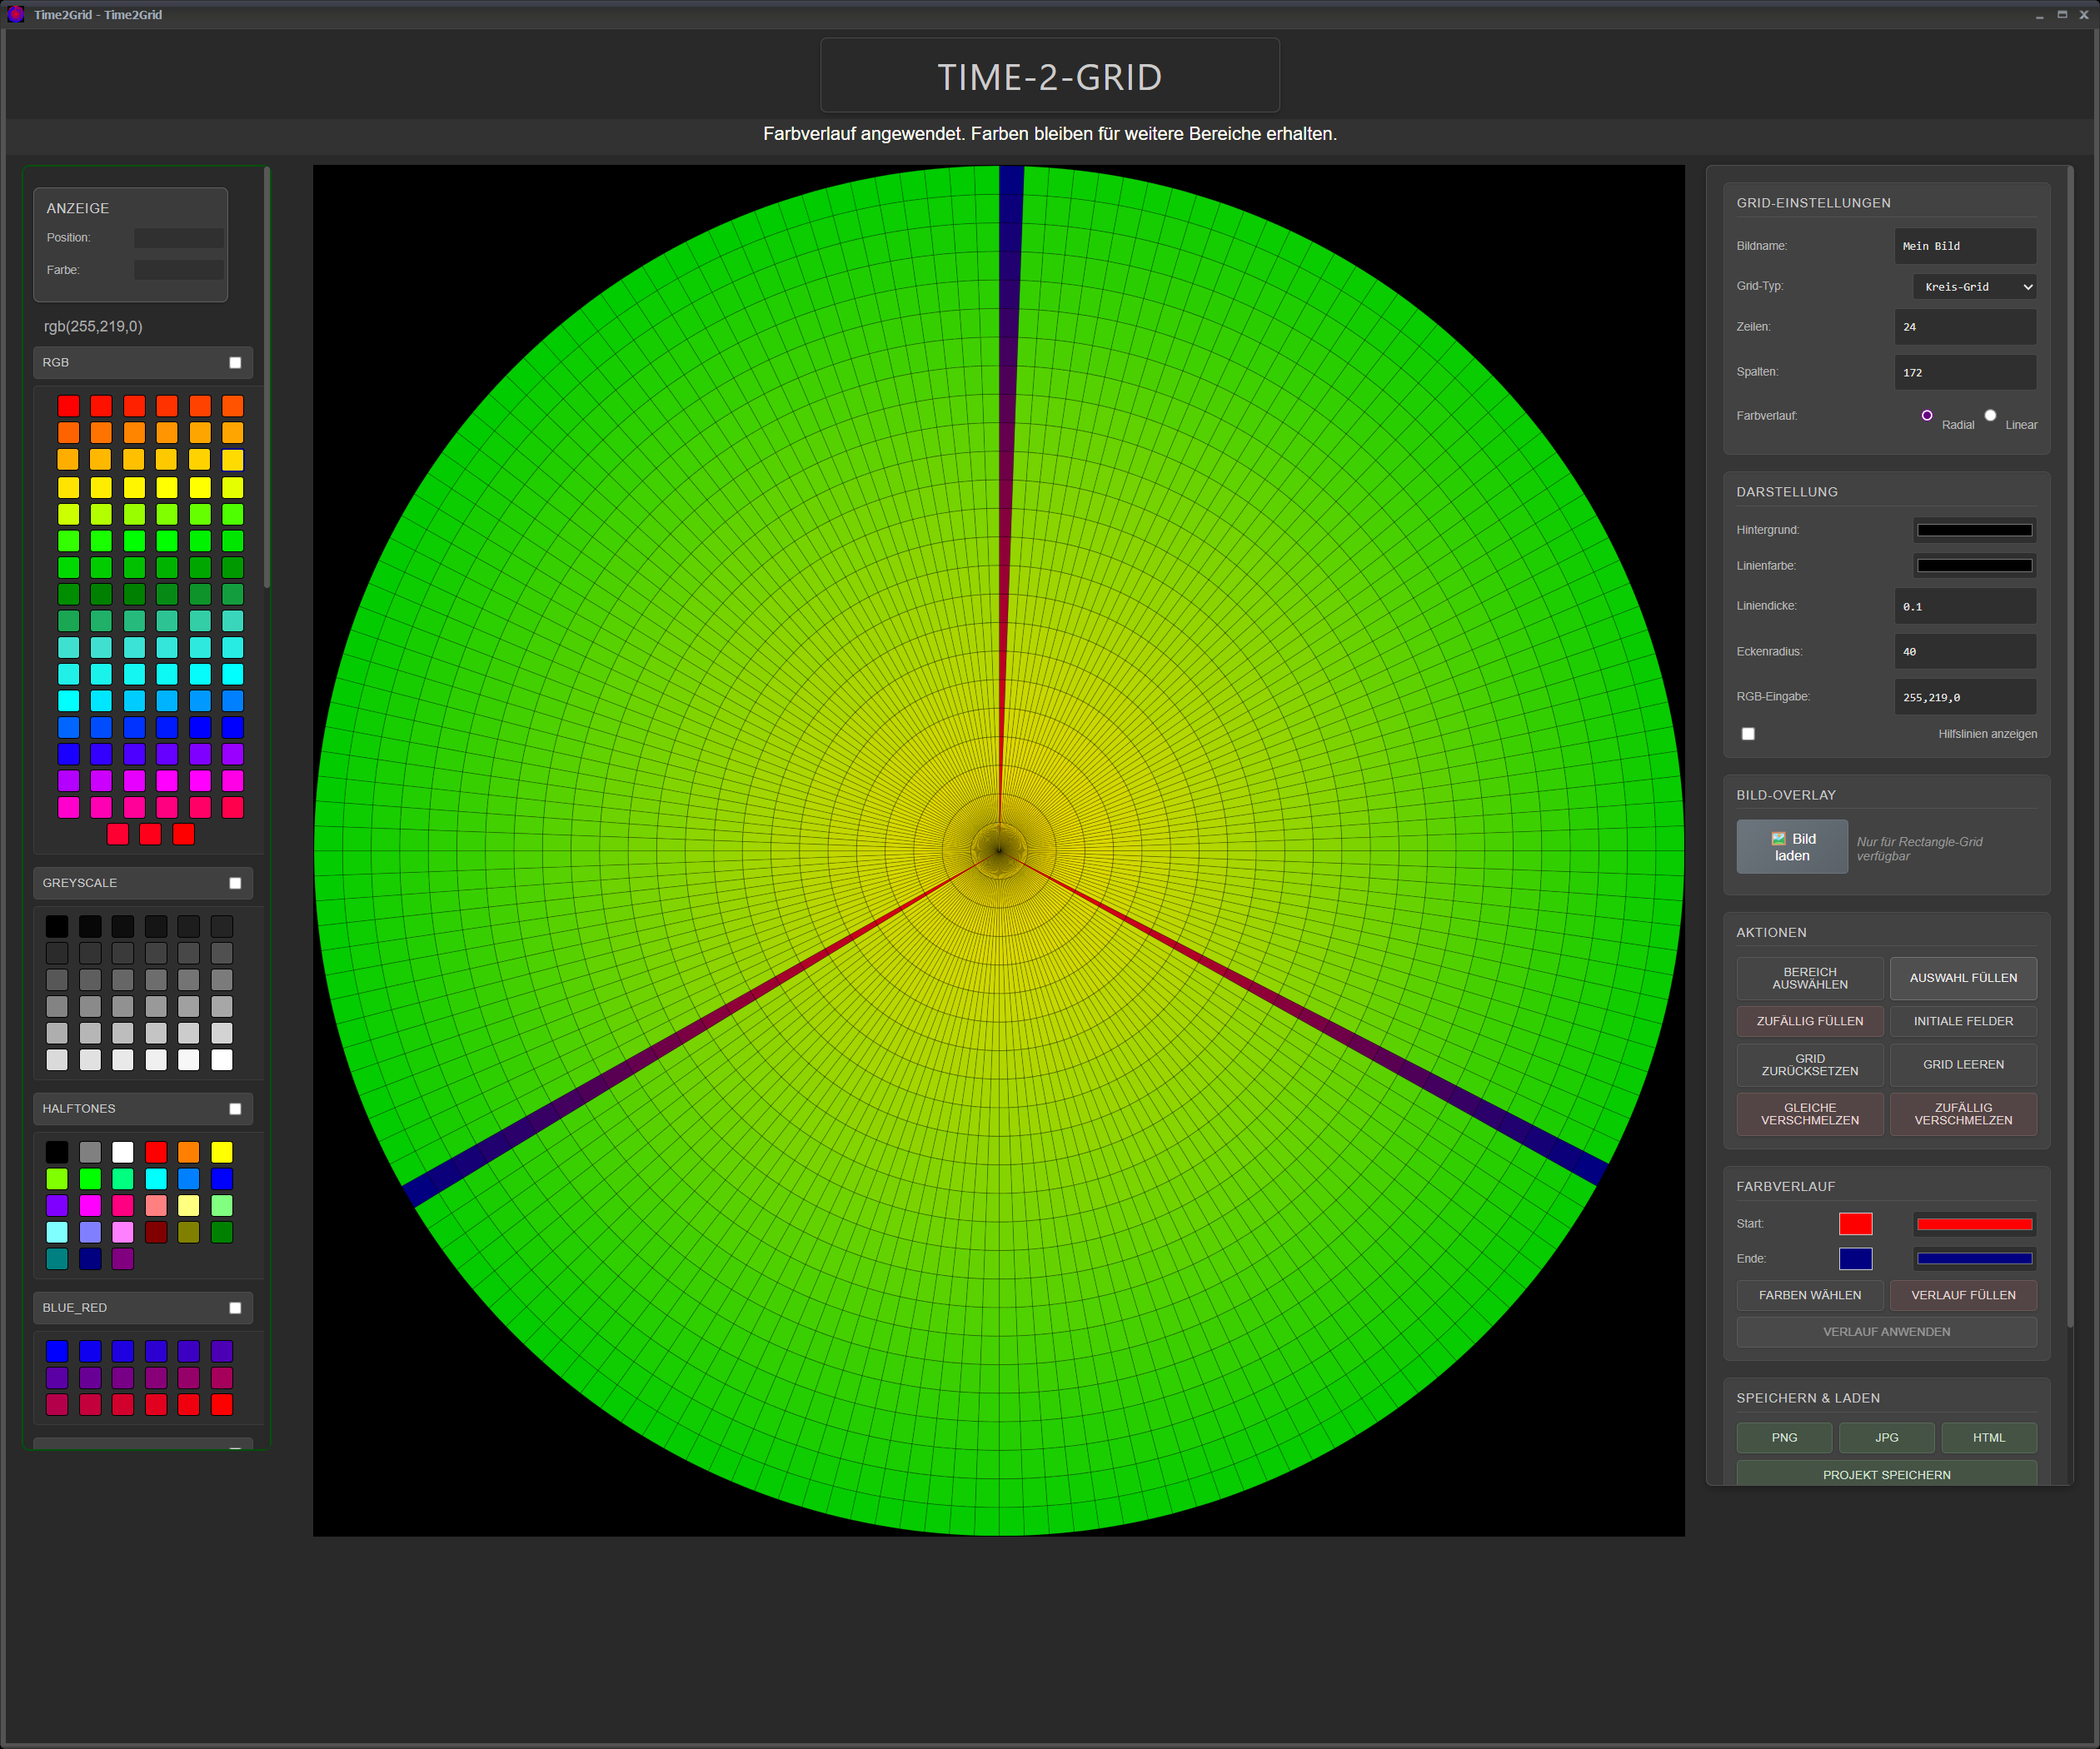
Task: Open the Linienfarbe color picker bar
Action: point(1973,565)
